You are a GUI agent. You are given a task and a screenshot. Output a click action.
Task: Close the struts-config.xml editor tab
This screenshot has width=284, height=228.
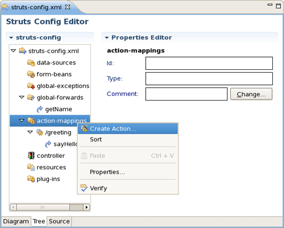click(x=68, y=7)
